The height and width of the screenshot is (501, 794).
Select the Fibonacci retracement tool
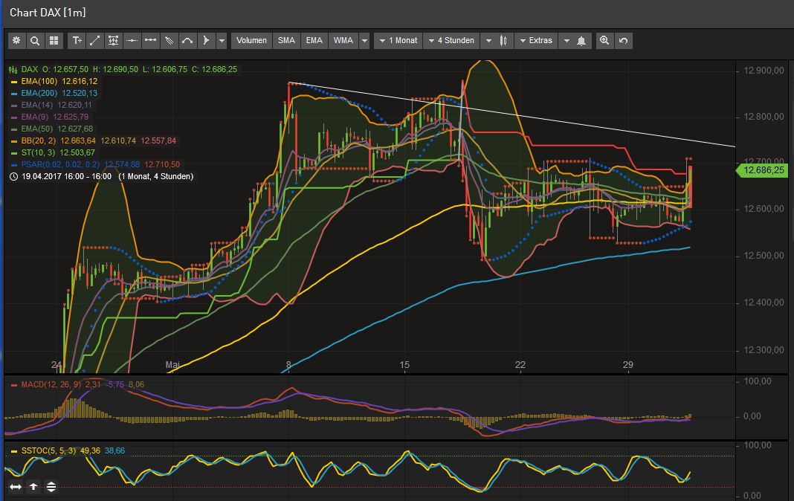(x=114, y=40)
